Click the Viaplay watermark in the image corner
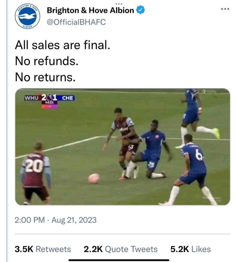236x262 pixels. coord(210,91)
